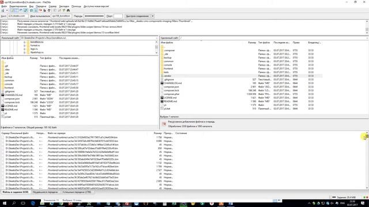The height and width of the screenshot is (207, 369).
Task: Focus the Имя пользователя input field
Action: (x=61, y=16)
